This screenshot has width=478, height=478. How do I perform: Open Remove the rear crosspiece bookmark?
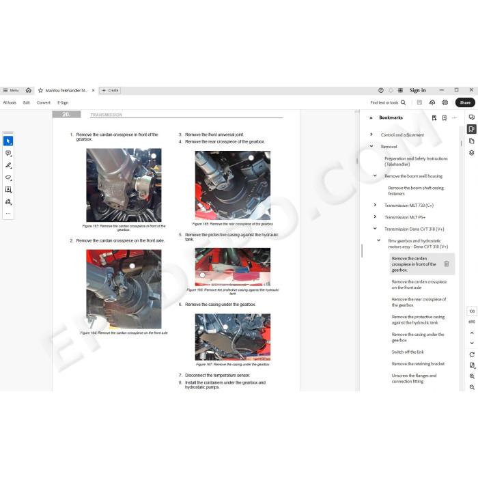click(x=419, y=302)
